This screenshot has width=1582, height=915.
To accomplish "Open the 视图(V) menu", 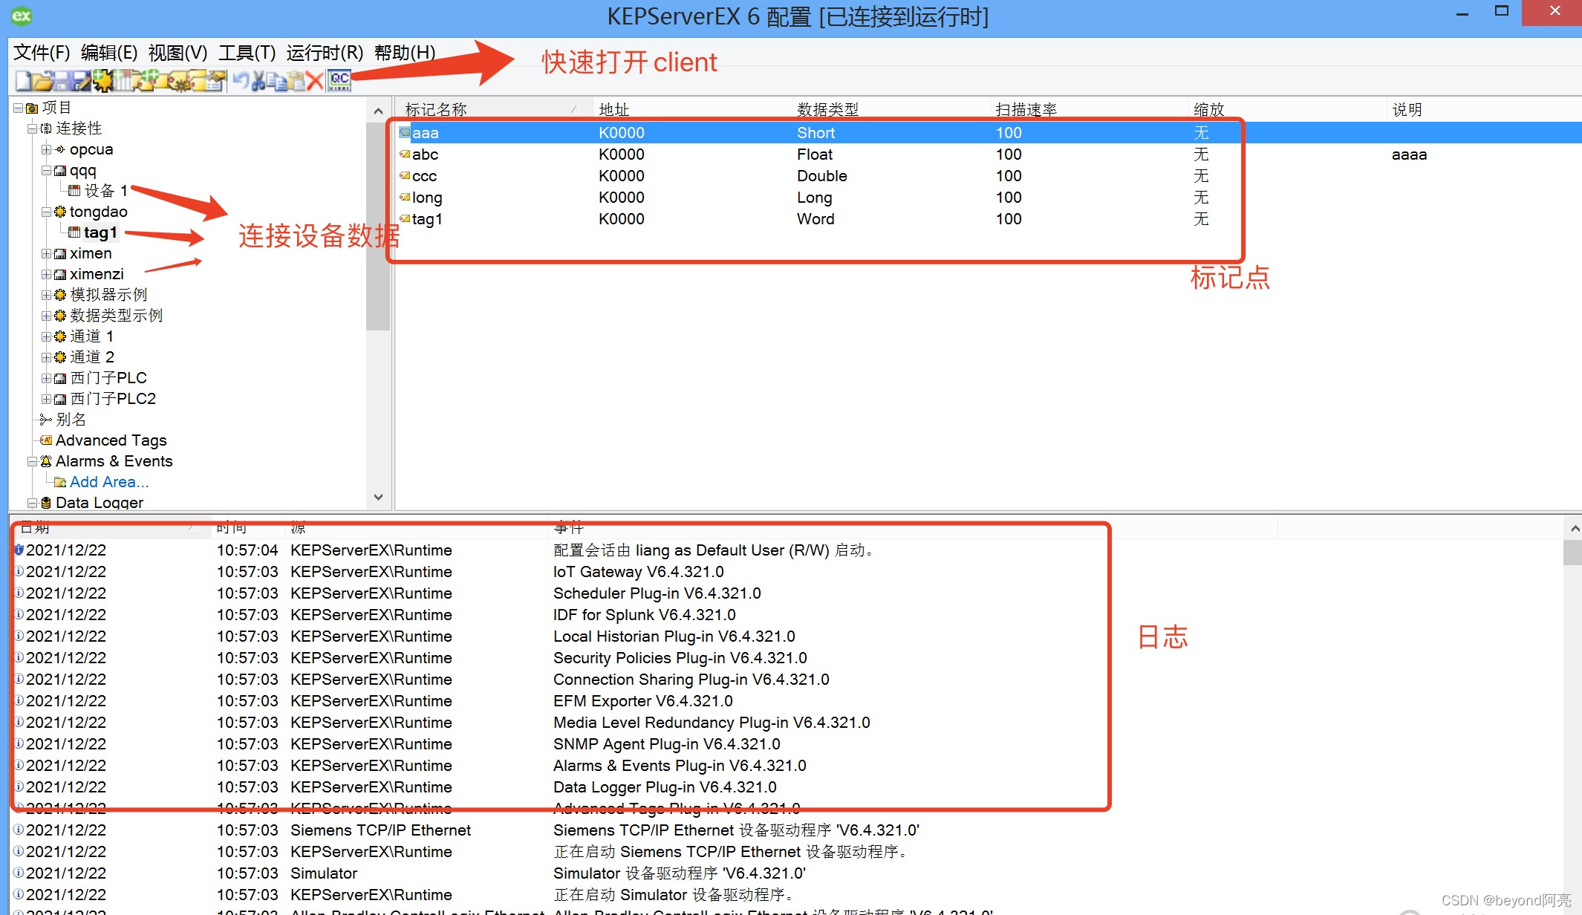I will click(x=178, y=53).
